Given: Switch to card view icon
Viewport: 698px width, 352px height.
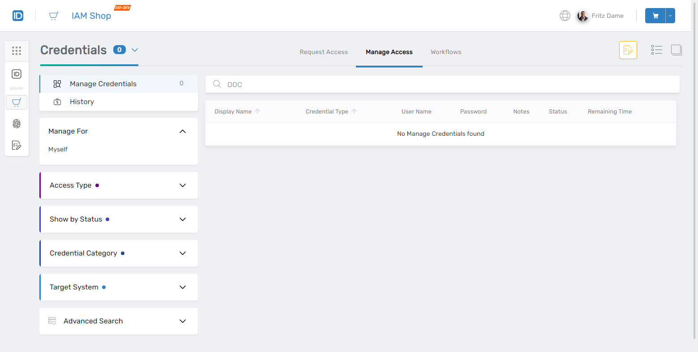Looking at the screenshot, I should tap(676, 50).
